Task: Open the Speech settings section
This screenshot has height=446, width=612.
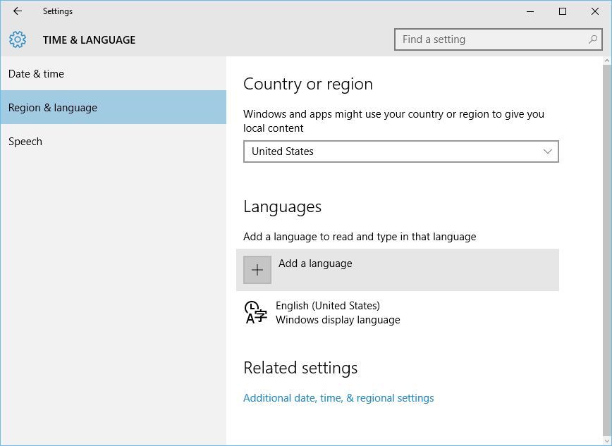Action: pyautogui.click(x=114, y=141)
